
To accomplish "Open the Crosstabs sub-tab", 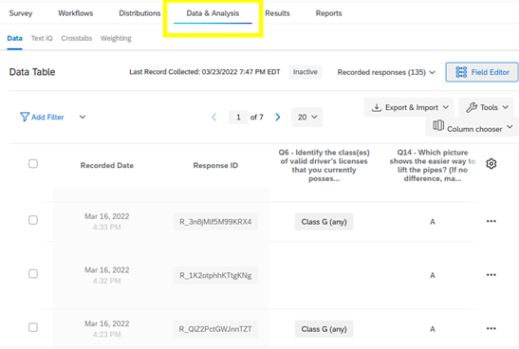I will click(x=77, y=38).
